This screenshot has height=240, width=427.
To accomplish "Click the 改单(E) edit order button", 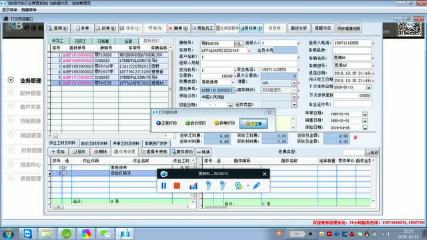I will (x=106, y=28).
